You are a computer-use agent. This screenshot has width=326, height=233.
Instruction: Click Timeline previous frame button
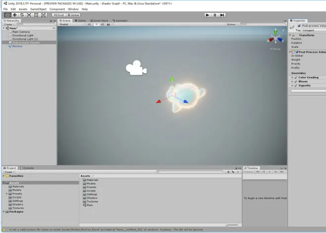tap(264, 172)
